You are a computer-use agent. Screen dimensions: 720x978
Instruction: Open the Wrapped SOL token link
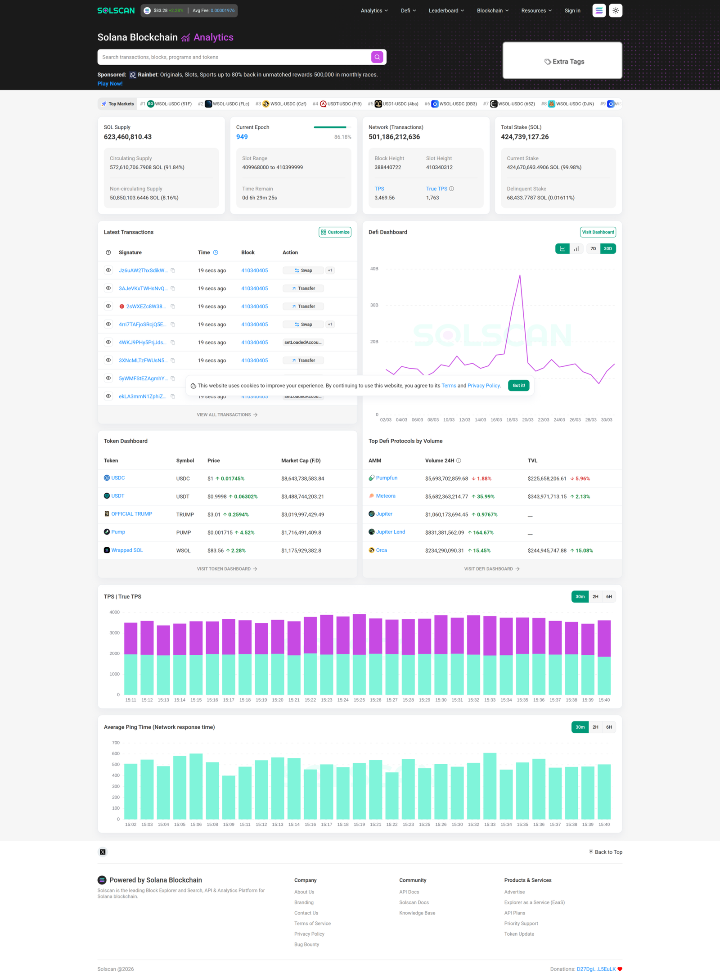127,550
